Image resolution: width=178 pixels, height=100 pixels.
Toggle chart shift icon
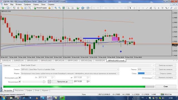[73, 8]
